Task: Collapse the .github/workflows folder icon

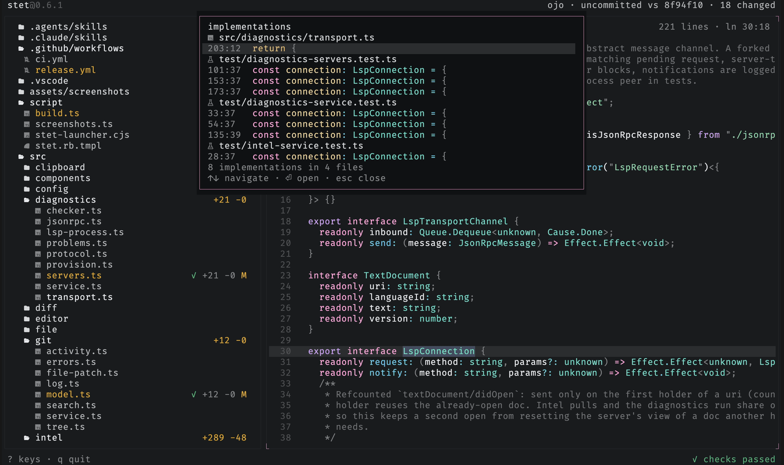Action: click(x=21, y=49)
